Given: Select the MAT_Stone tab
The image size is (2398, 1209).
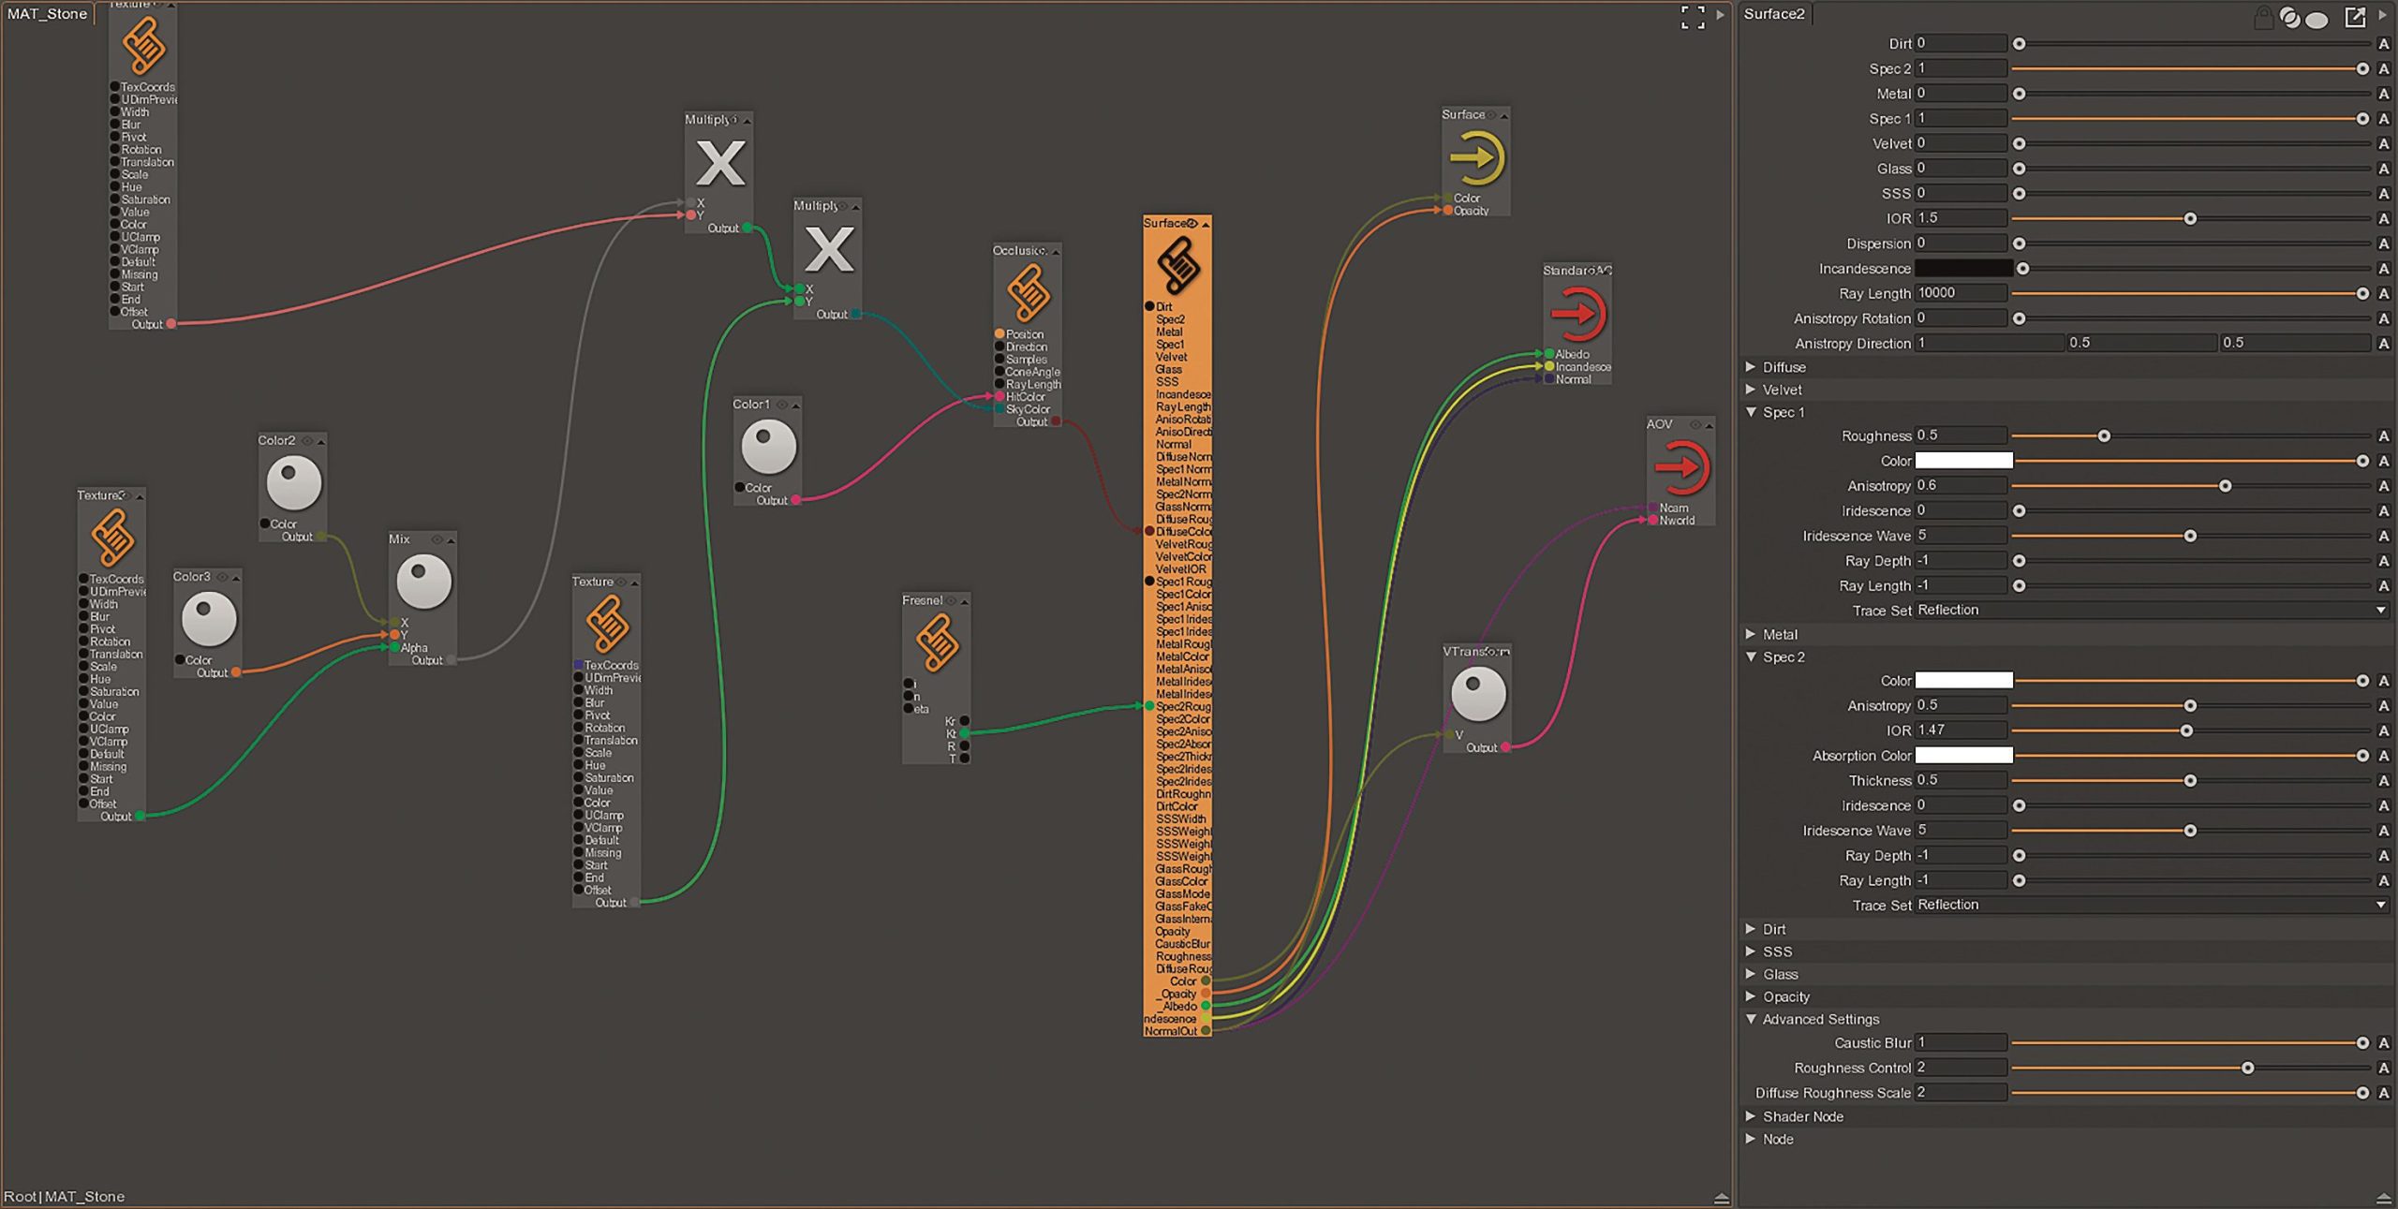Looking at the screenshot, I should (x=47, y=14).
